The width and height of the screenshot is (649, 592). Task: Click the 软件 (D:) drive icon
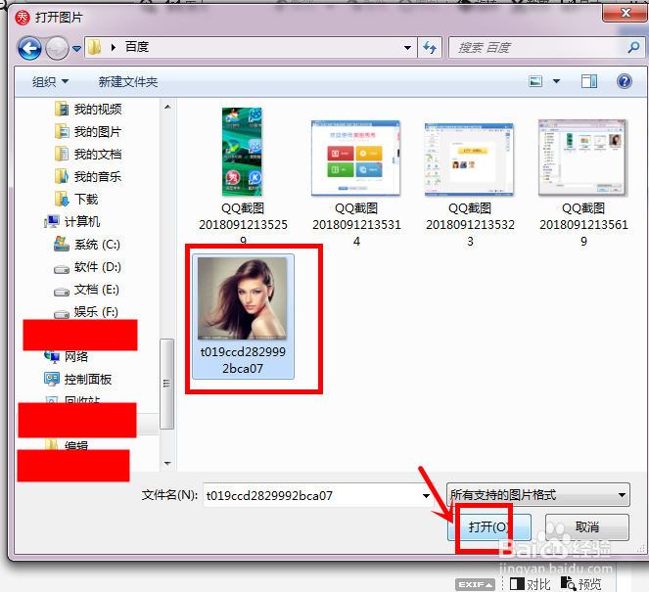(62, 269)
